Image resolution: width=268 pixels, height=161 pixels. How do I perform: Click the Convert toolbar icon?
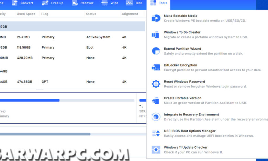pos(15,3)
